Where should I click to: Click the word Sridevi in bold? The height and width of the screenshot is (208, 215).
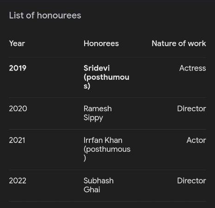point(97,68)
